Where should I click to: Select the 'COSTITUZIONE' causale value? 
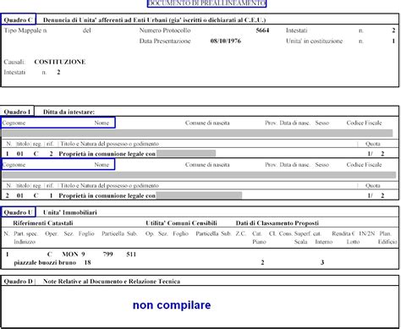(60, 62)
